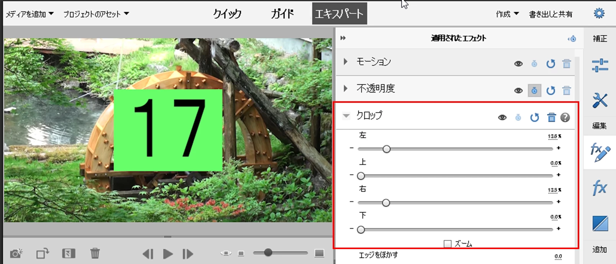Delete the モーション effect with trash icon
This screenshot has height=264, width=616.
567,64
